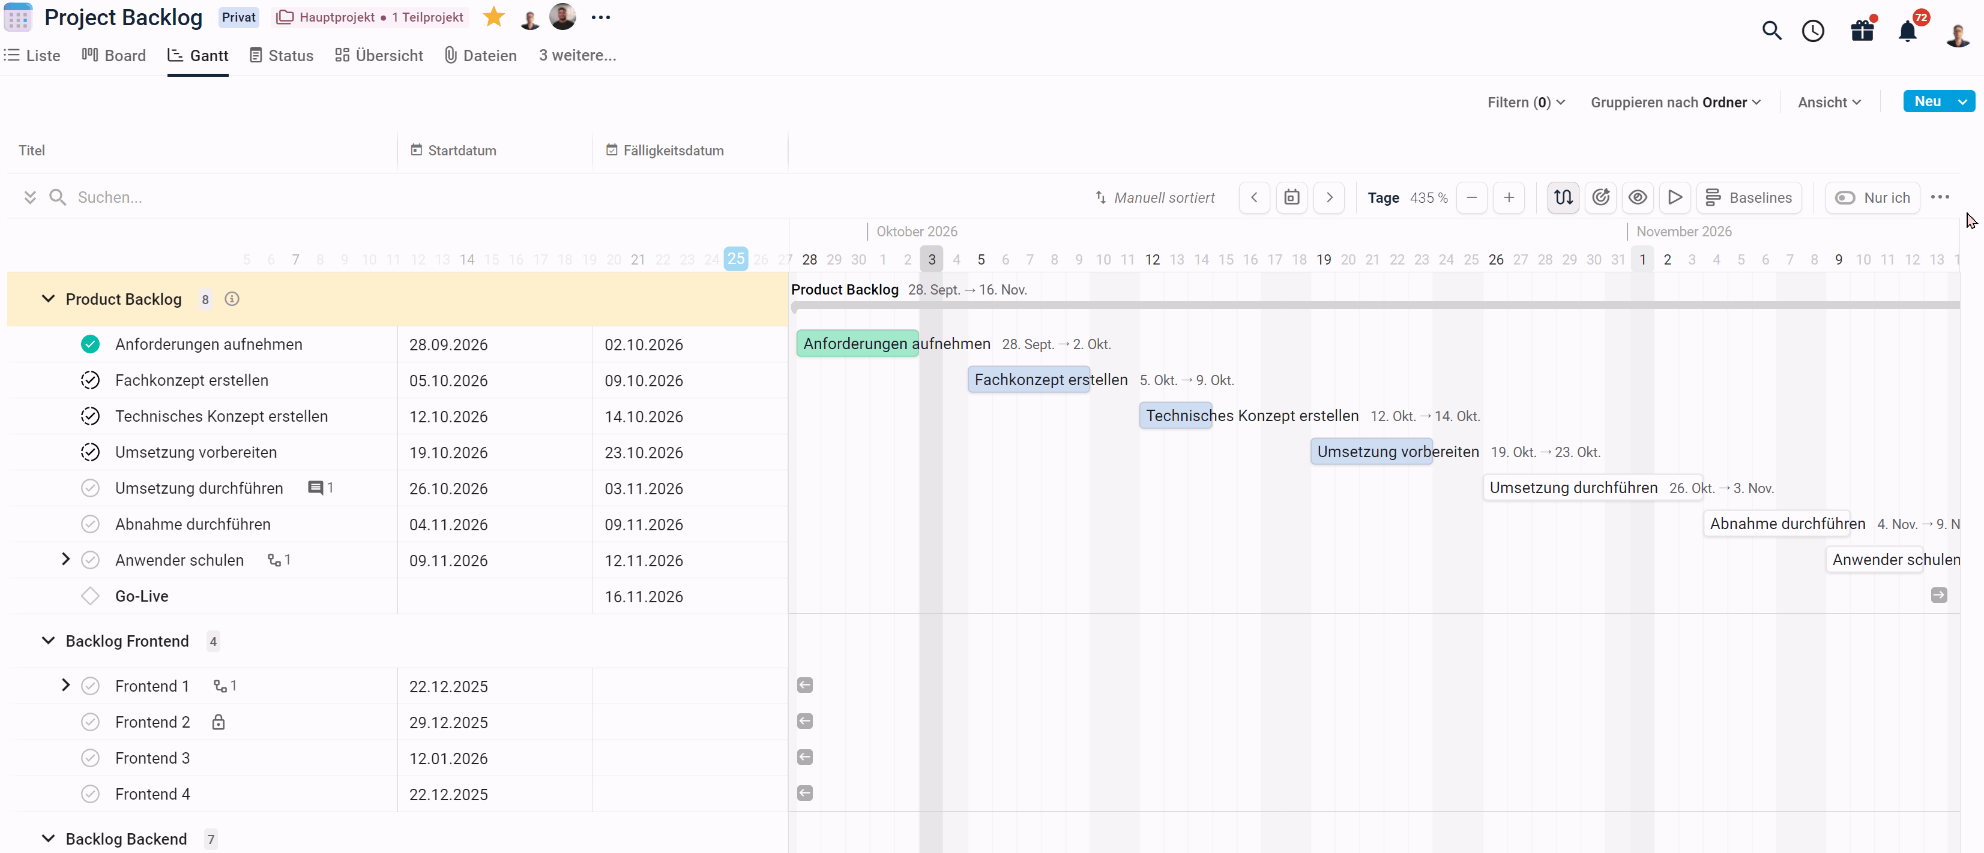Toggle completion of Anforderungen aufnehmen

point(90,344)
